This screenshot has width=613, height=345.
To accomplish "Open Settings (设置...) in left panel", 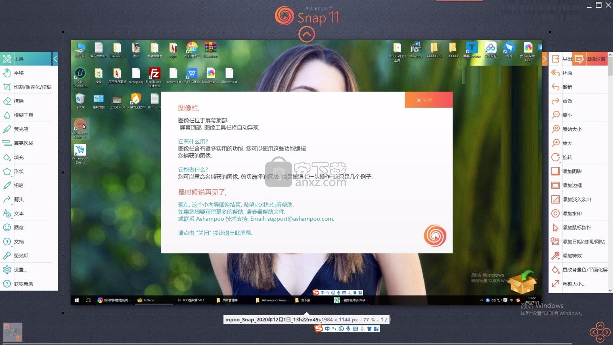I will point(26,270).
